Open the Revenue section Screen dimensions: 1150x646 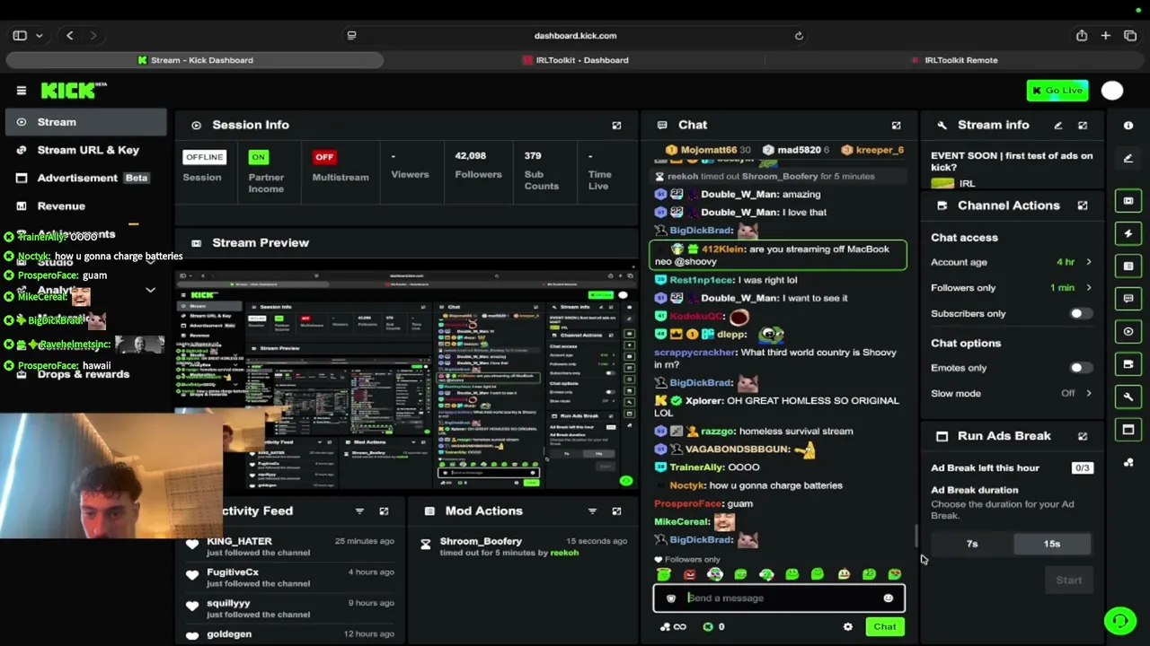(x=85, y=205)
